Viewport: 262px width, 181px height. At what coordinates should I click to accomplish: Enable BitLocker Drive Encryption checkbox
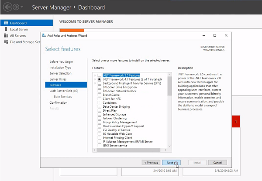100,87
